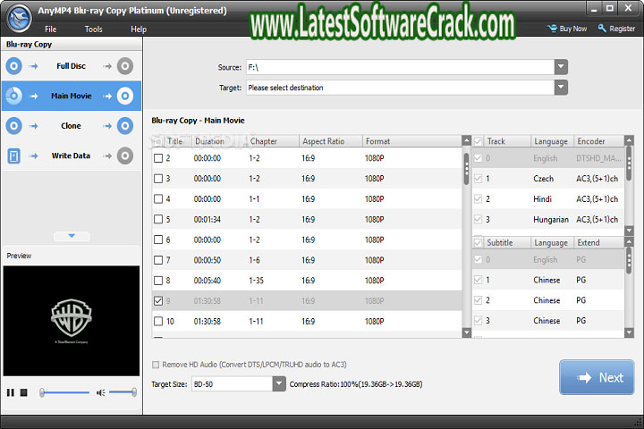Click the Buy Now cart icon
Screen dimensions: 644x429
click(551, 29)
